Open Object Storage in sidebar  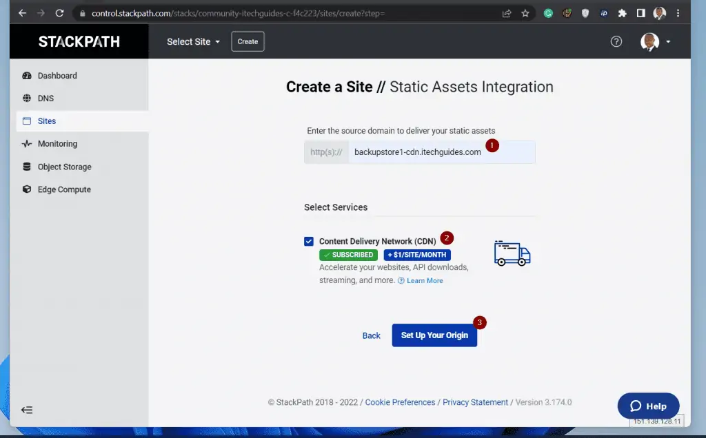pos(83,167)
